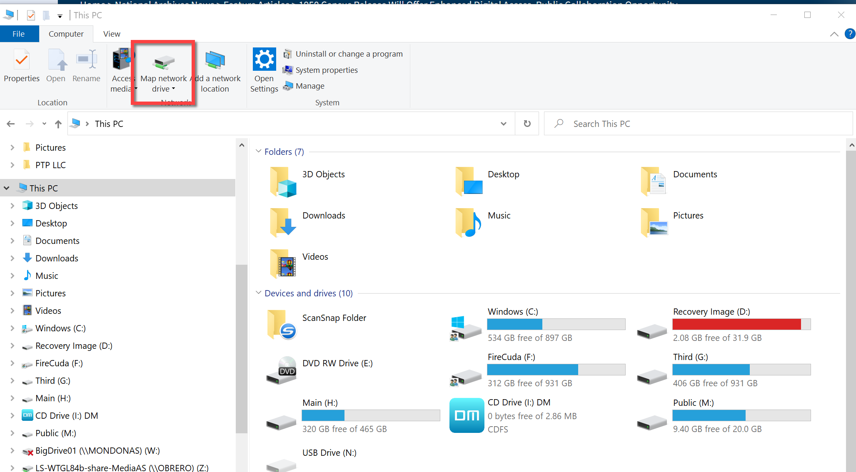Open the File menu tab

click(x=19, y=34)
